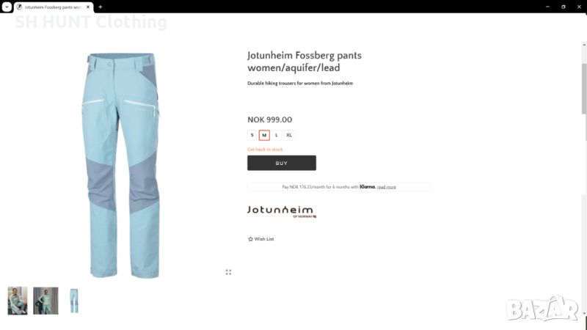The width and height of the screenshot is (587, 330).
Task: Choose size M
Action: (264, 135)
